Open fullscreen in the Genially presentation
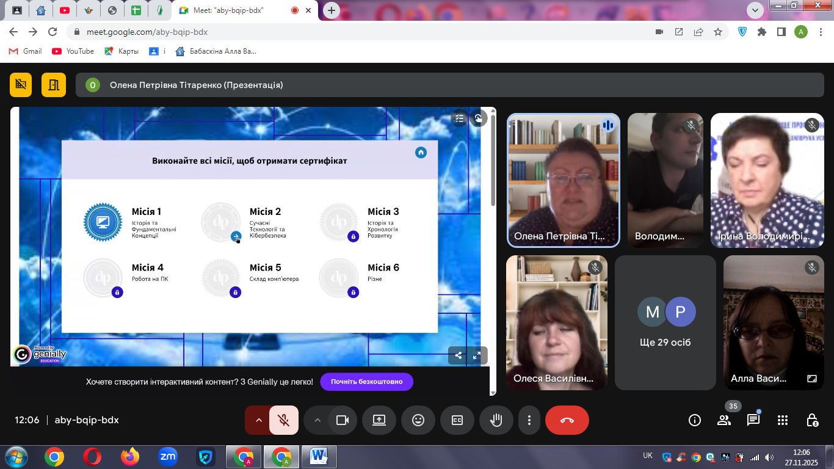The image size is (834, 469). tap(477, 355)
